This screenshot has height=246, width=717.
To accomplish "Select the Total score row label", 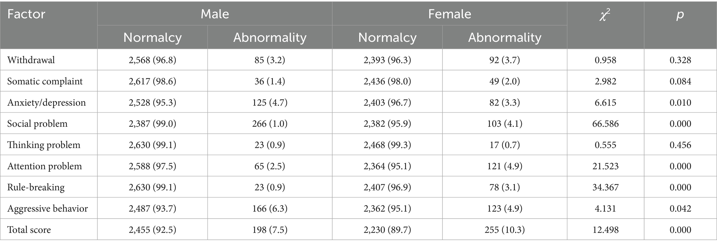I will (29, 230).
